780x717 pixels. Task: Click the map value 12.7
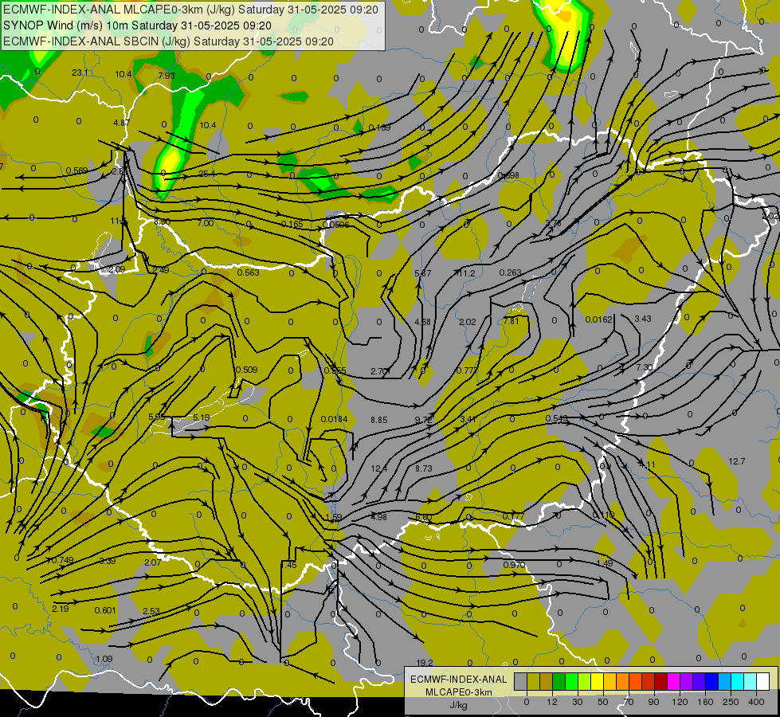pyautogui.click(x=736, y=462)
